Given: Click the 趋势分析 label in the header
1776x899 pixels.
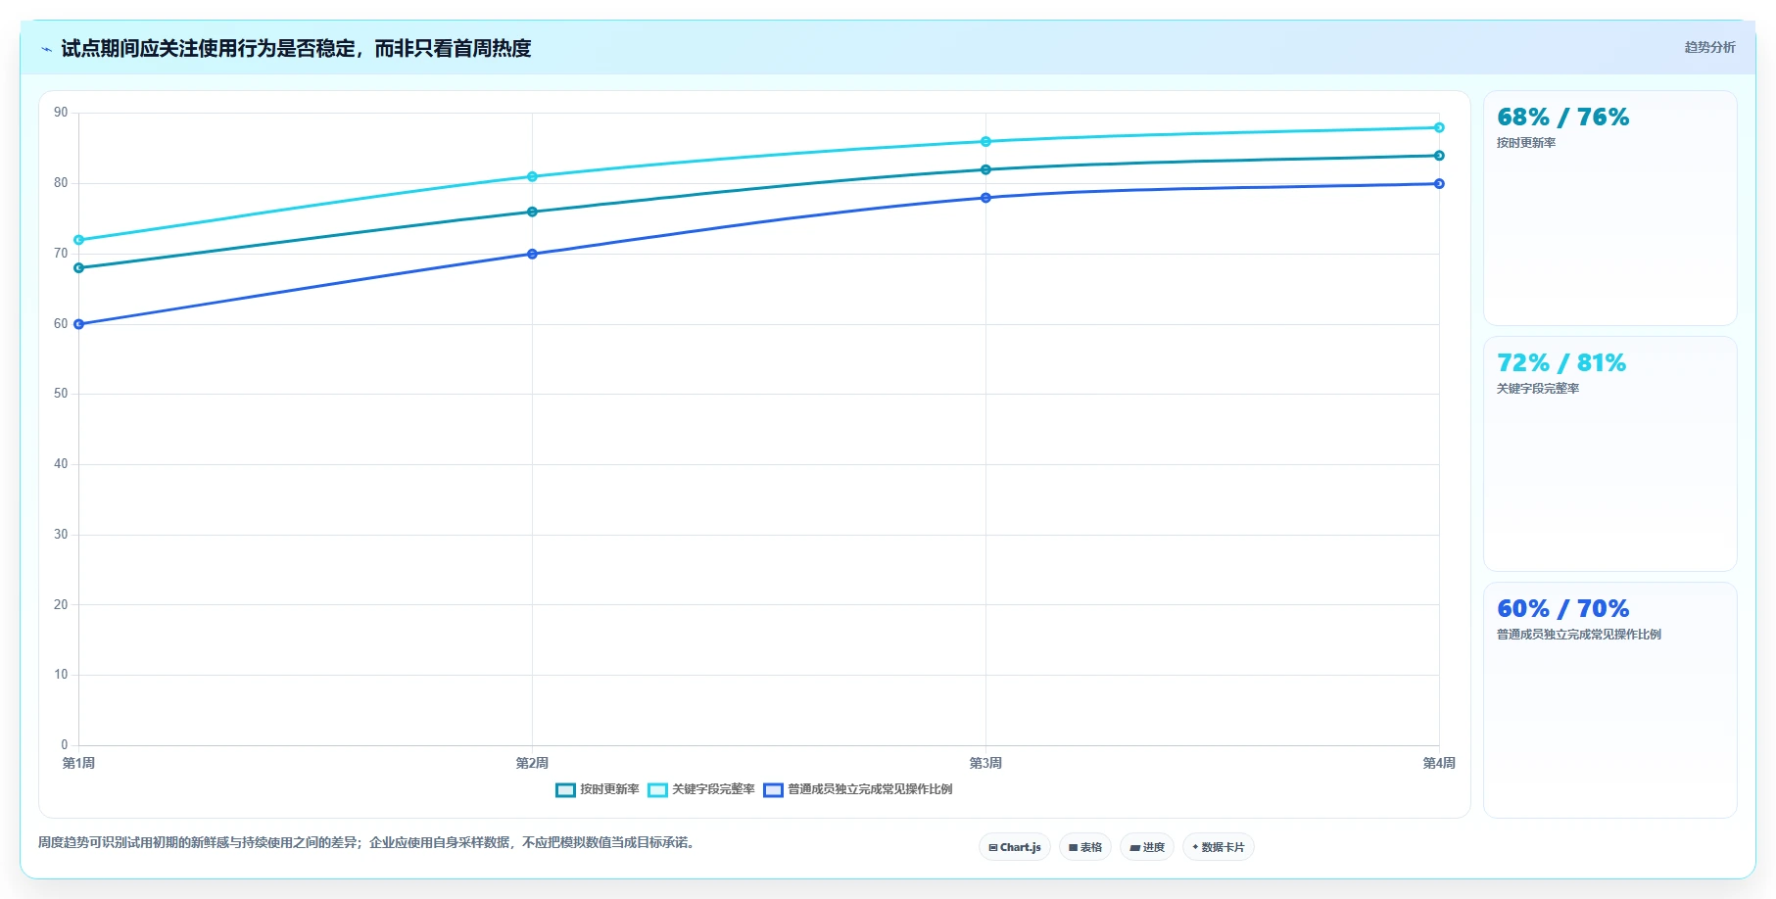Looking at the screenshot, I should pos(1709,47).
